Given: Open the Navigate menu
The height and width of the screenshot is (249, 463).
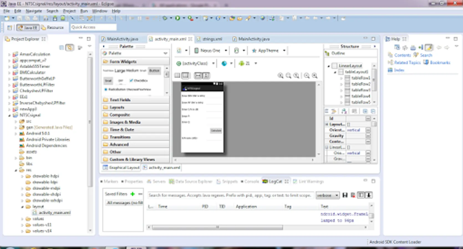Looking at the screenshot, I should [x=34, y=11].
